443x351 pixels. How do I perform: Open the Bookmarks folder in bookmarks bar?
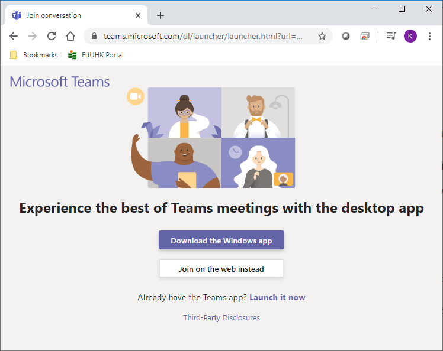click(34, 55)
